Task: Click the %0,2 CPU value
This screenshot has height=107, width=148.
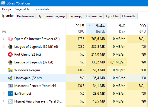Action: [x=81, y=70]
